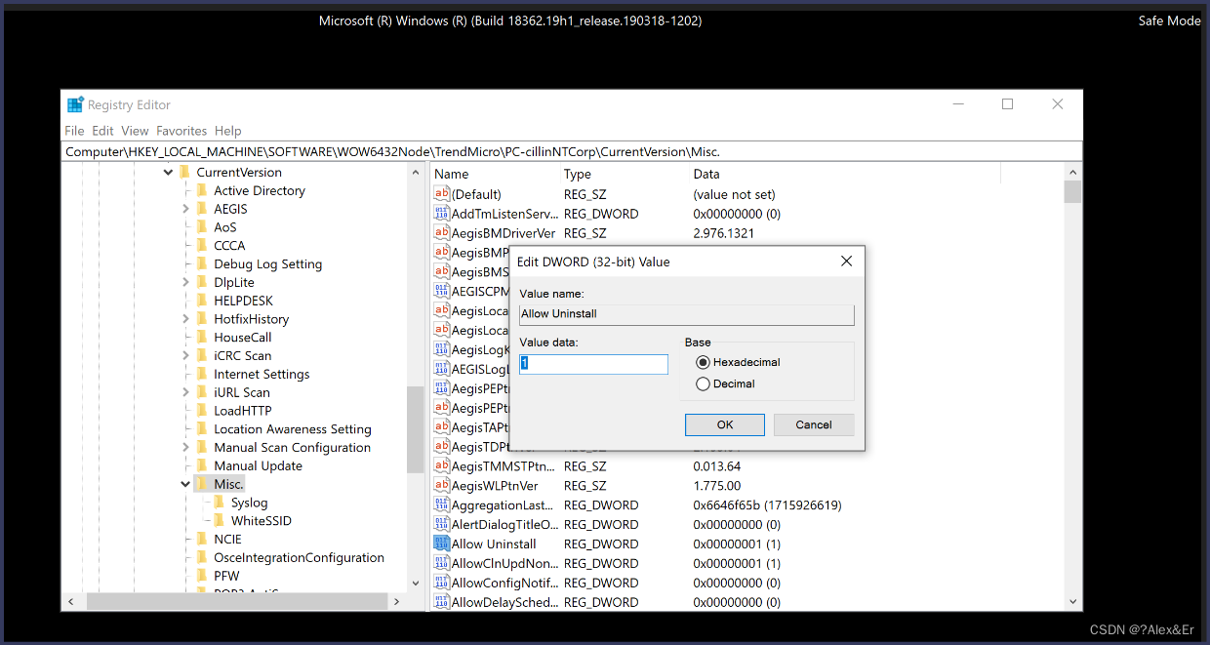Click the WhiteSSID folder icon
The image size is (1210, 645).
tap(220, 521)
